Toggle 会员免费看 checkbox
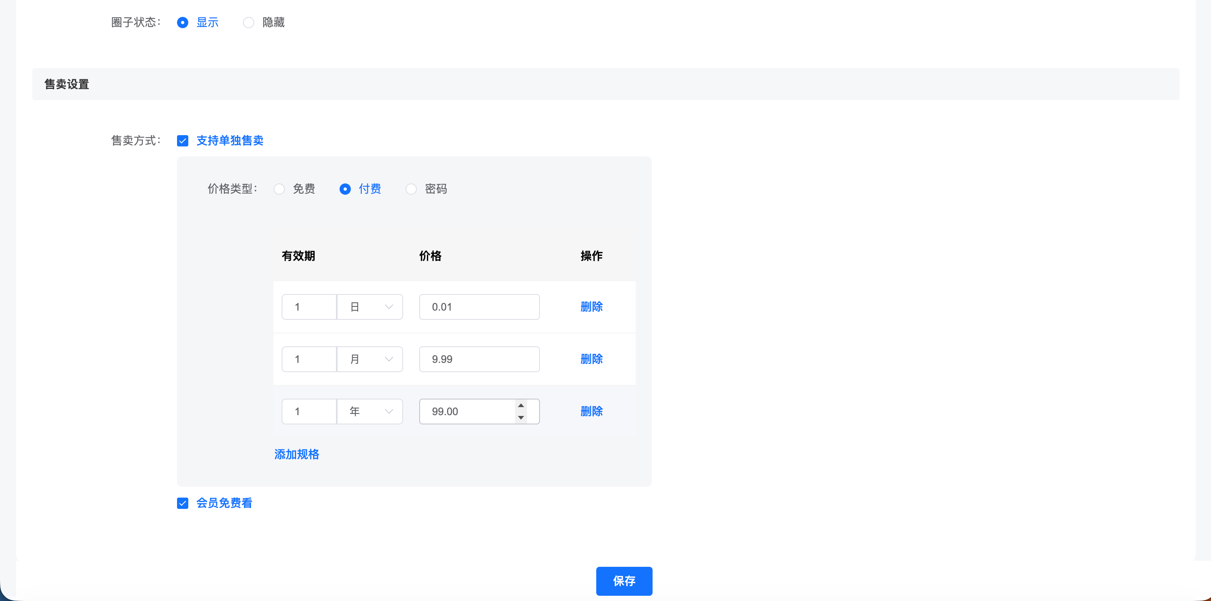The height and width of the screenshot is (601, 1211). [x=182, y=503]
